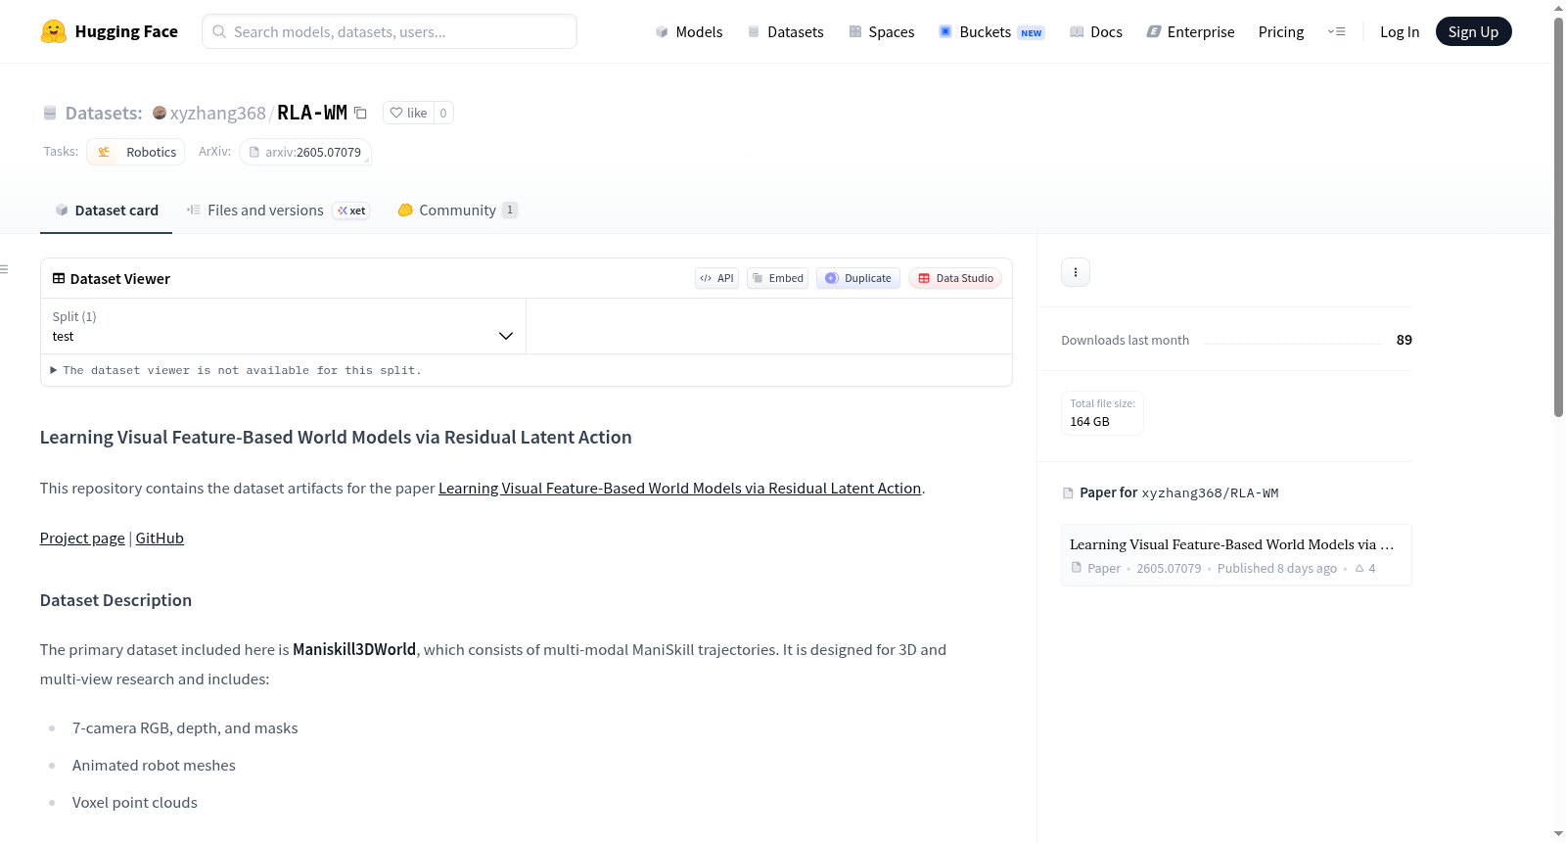
Task: Expand the more navigation menu
Action: click(1336, 31)
